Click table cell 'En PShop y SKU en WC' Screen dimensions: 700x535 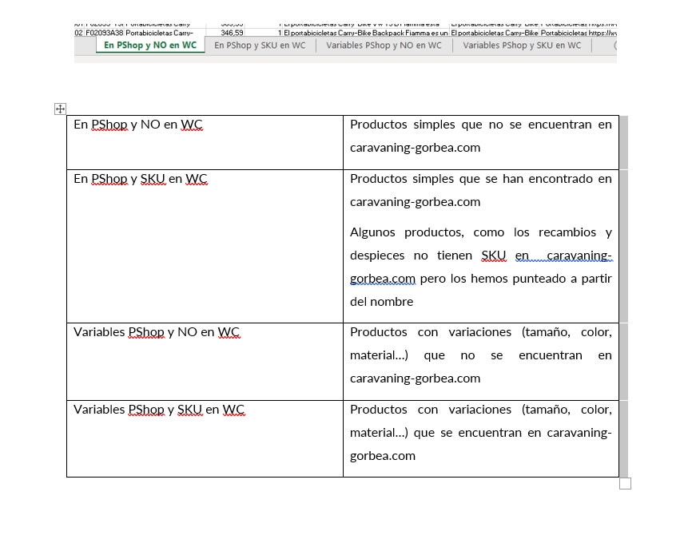pos(205,246)
